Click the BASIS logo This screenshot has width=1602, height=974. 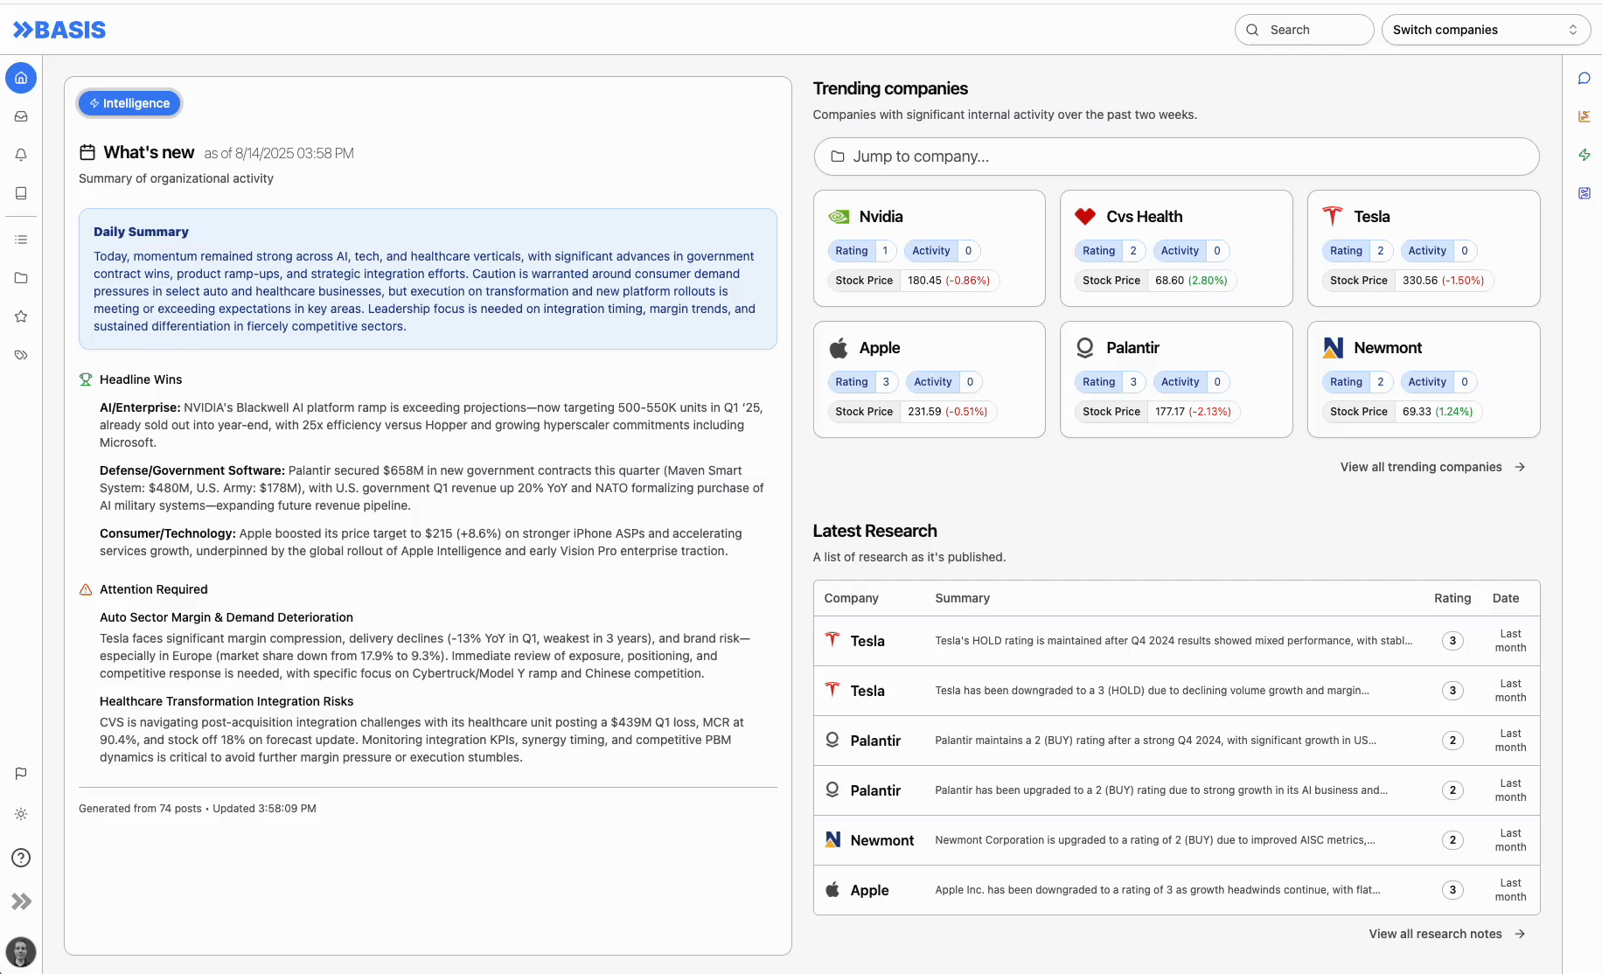pyautogui.click(x=59, y=30)
